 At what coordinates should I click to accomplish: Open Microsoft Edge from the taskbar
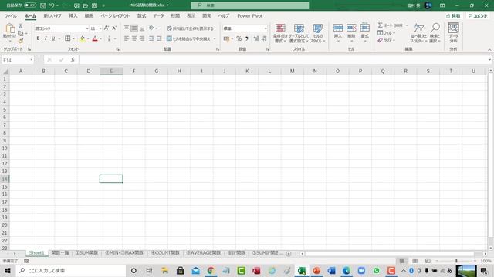point(347,270)
